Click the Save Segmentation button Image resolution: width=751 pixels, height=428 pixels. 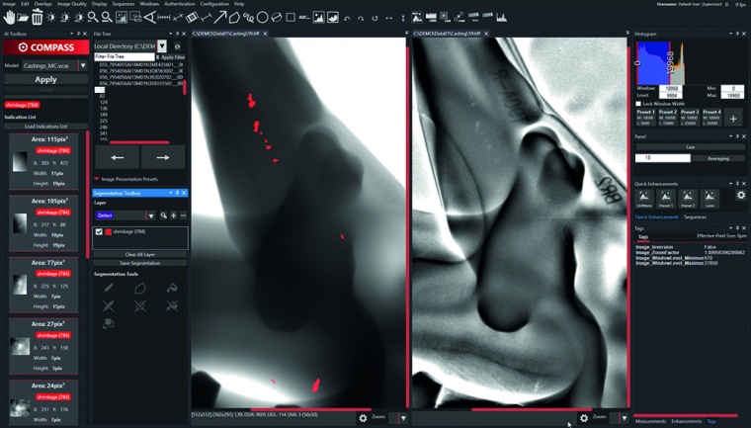click(139, 263)
